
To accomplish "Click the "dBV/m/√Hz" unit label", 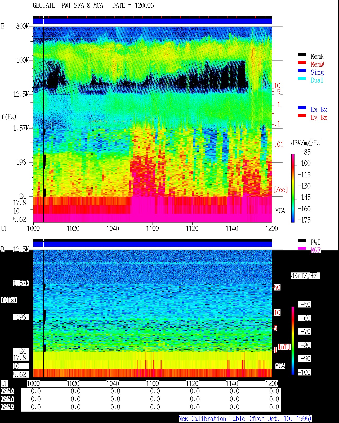I will pyautogui.click(x=306, y=143).
